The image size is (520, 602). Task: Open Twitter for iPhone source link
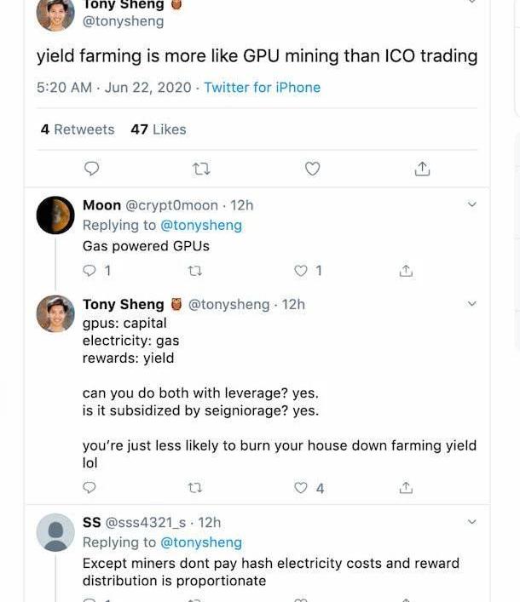pyautogui.click(x=262, y=88)
